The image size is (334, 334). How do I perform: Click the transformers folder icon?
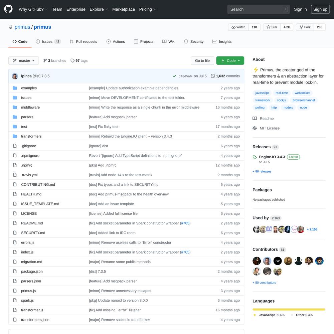point(15,136)
